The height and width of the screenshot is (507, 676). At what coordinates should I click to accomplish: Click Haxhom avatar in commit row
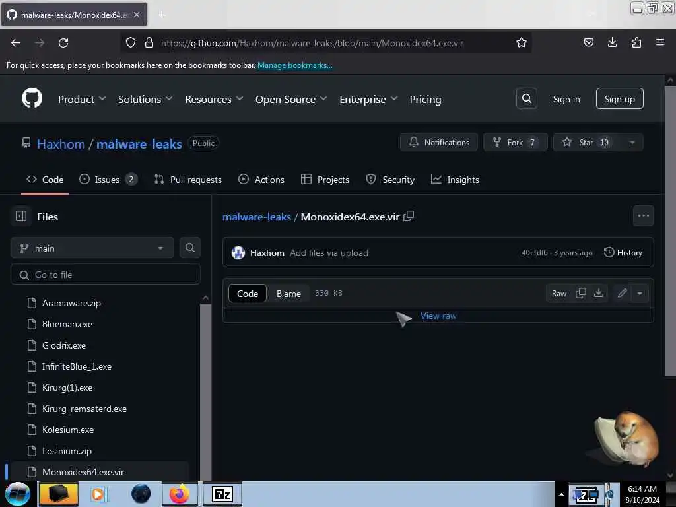click(238, 253)
